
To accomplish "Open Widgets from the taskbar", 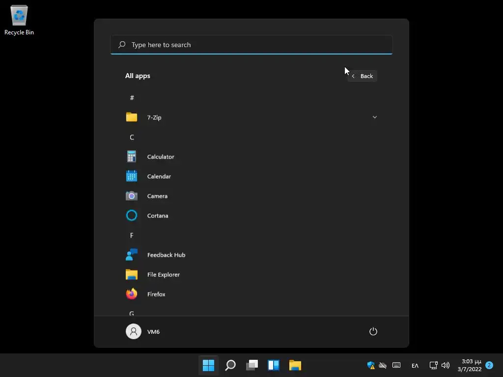I will [274, 365].
